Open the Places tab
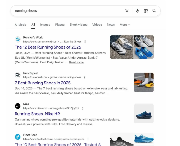This screenshot has width=180, height=146. (60, 25)
